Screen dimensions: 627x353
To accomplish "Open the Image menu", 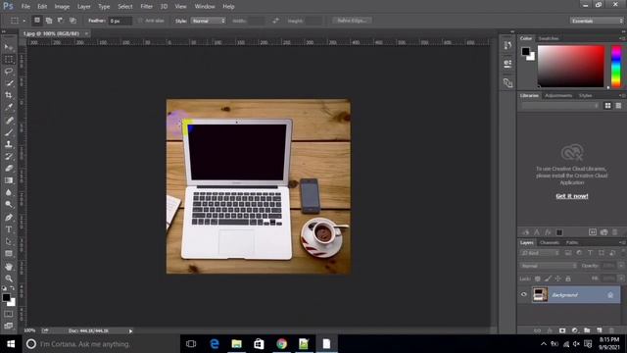I will (x=62, y=7).
